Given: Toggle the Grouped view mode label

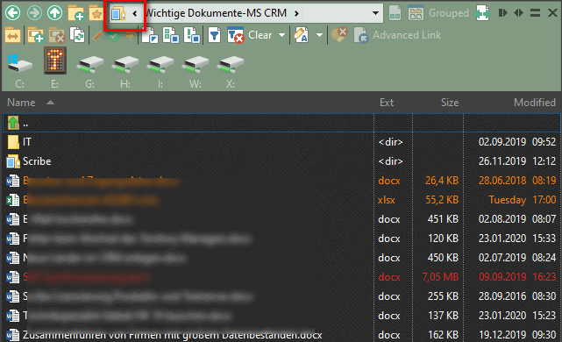Looking at the screenshot, I should point(449,13).
